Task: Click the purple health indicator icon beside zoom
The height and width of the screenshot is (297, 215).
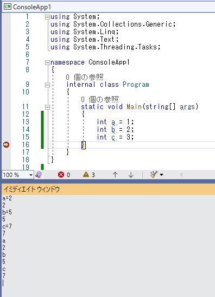Action: [39, 175]
